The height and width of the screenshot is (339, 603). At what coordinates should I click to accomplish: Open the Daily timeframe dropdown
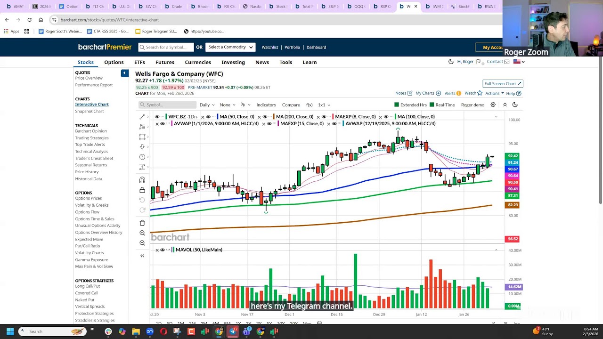[x=207, y=105]
